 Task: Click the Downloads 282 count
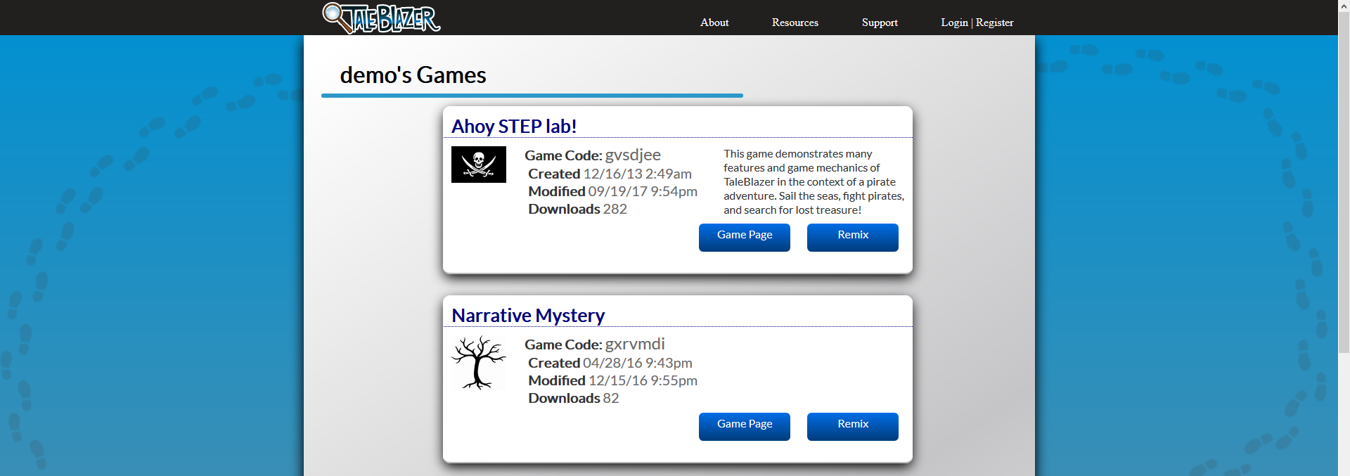coord(577,209)
